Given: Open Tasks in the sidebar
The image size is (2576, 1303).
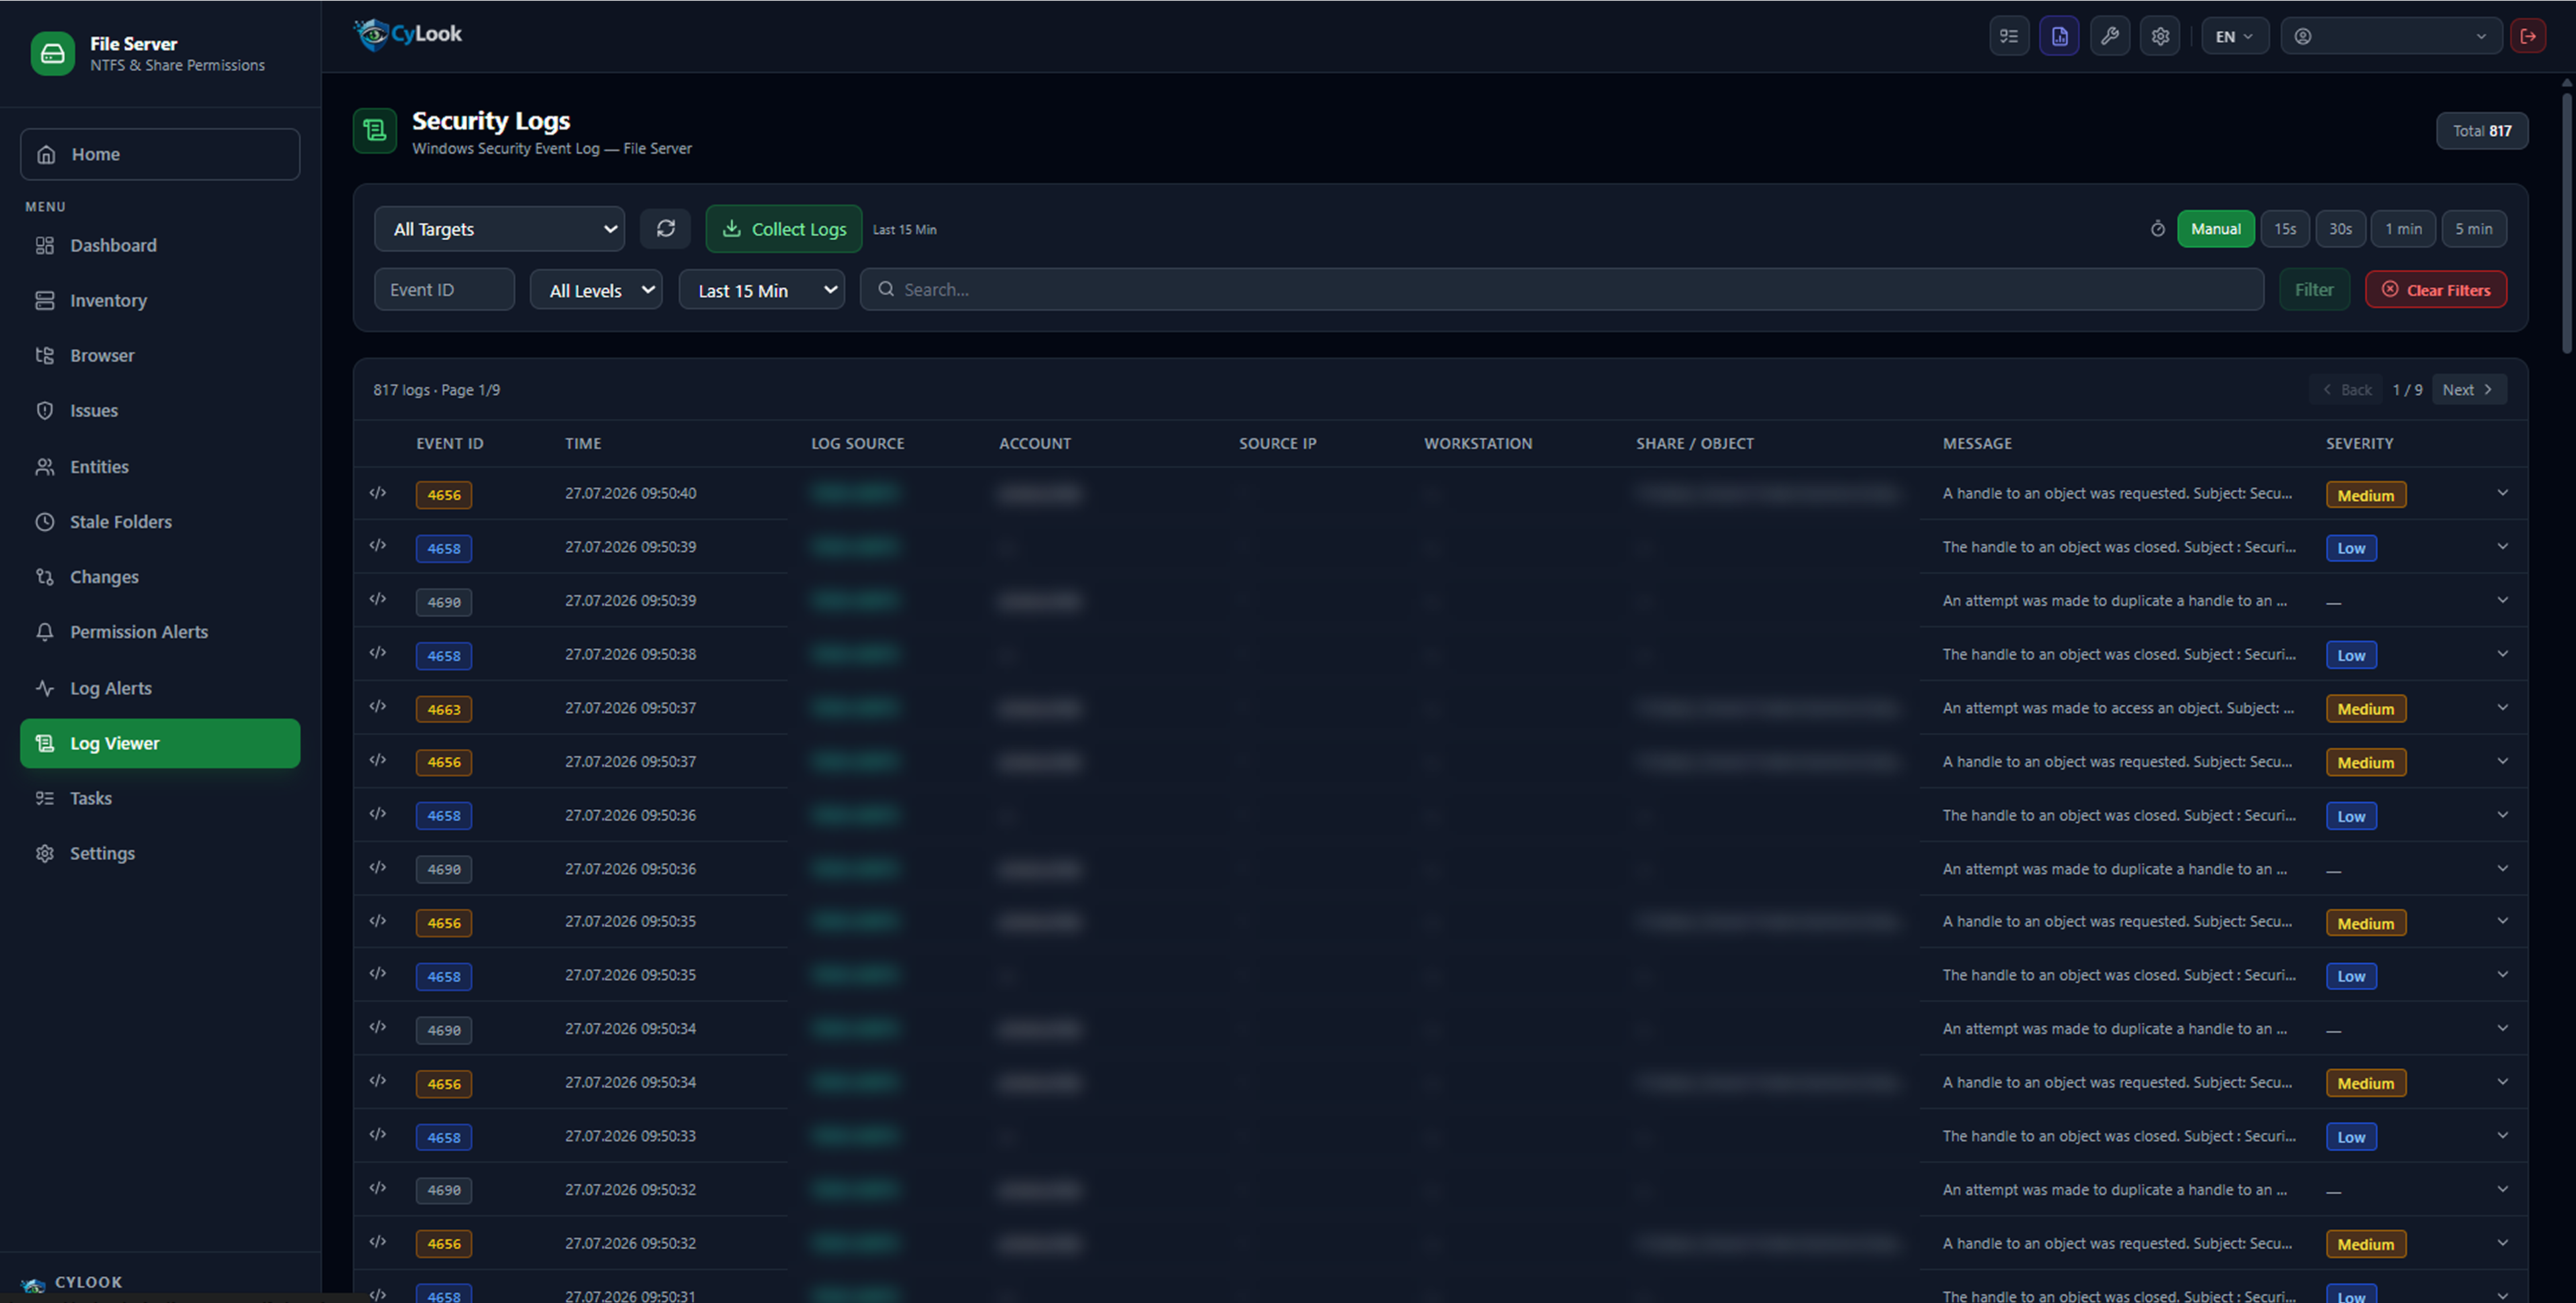Looking at the screenshot, I should [x=160, y=798].
